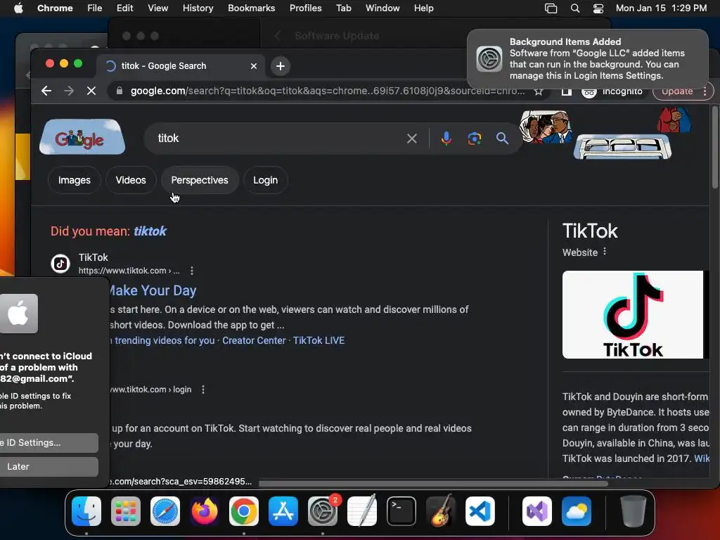Select the Videos filter chip
This screenshot has width=720, height=540.
131,180
